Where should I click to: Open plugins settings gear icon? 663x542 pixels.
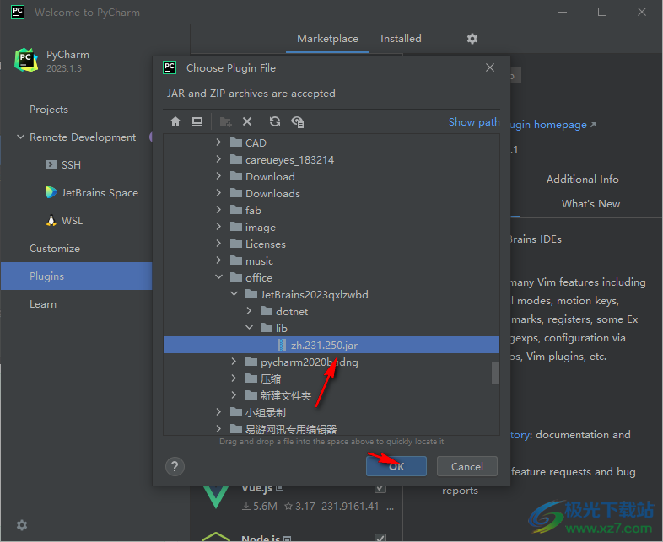pos(472,39)
